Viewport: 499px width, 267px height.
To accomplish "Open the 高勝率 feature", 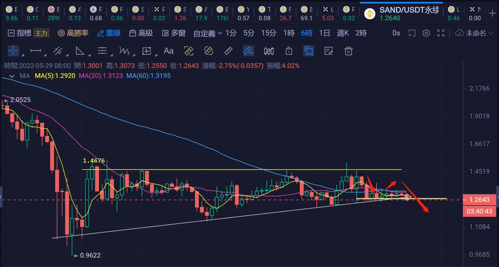I will pos(73,33).
